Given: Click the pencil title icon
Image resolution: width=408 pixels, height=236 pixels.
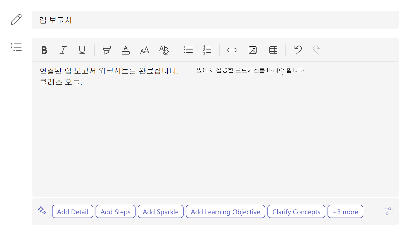Looking at the screenshot, I should tap(16, 20).
